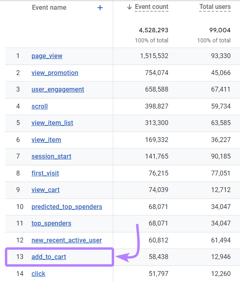Open the scroll event link
This screenshot has width=240, height=282.
pos(40,106)
